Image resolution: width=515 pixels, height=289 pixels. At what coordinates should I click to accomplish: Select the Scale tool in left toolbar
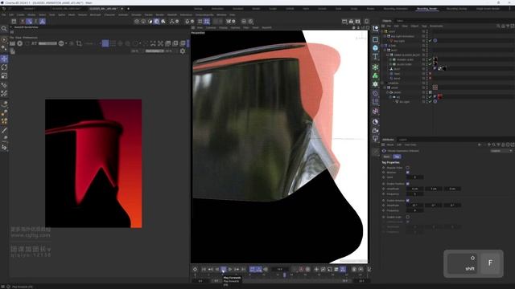click(4, 75)
